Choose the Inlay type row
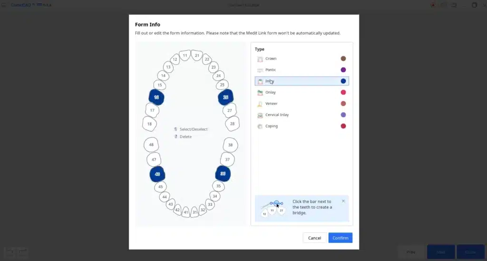487x261 pixels. pyautogui.click(x=302, y=81)
